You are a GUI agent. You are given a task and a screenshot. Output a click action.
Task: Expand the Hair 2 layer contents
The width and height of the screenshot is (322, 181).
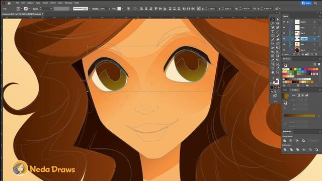(292, 33)
